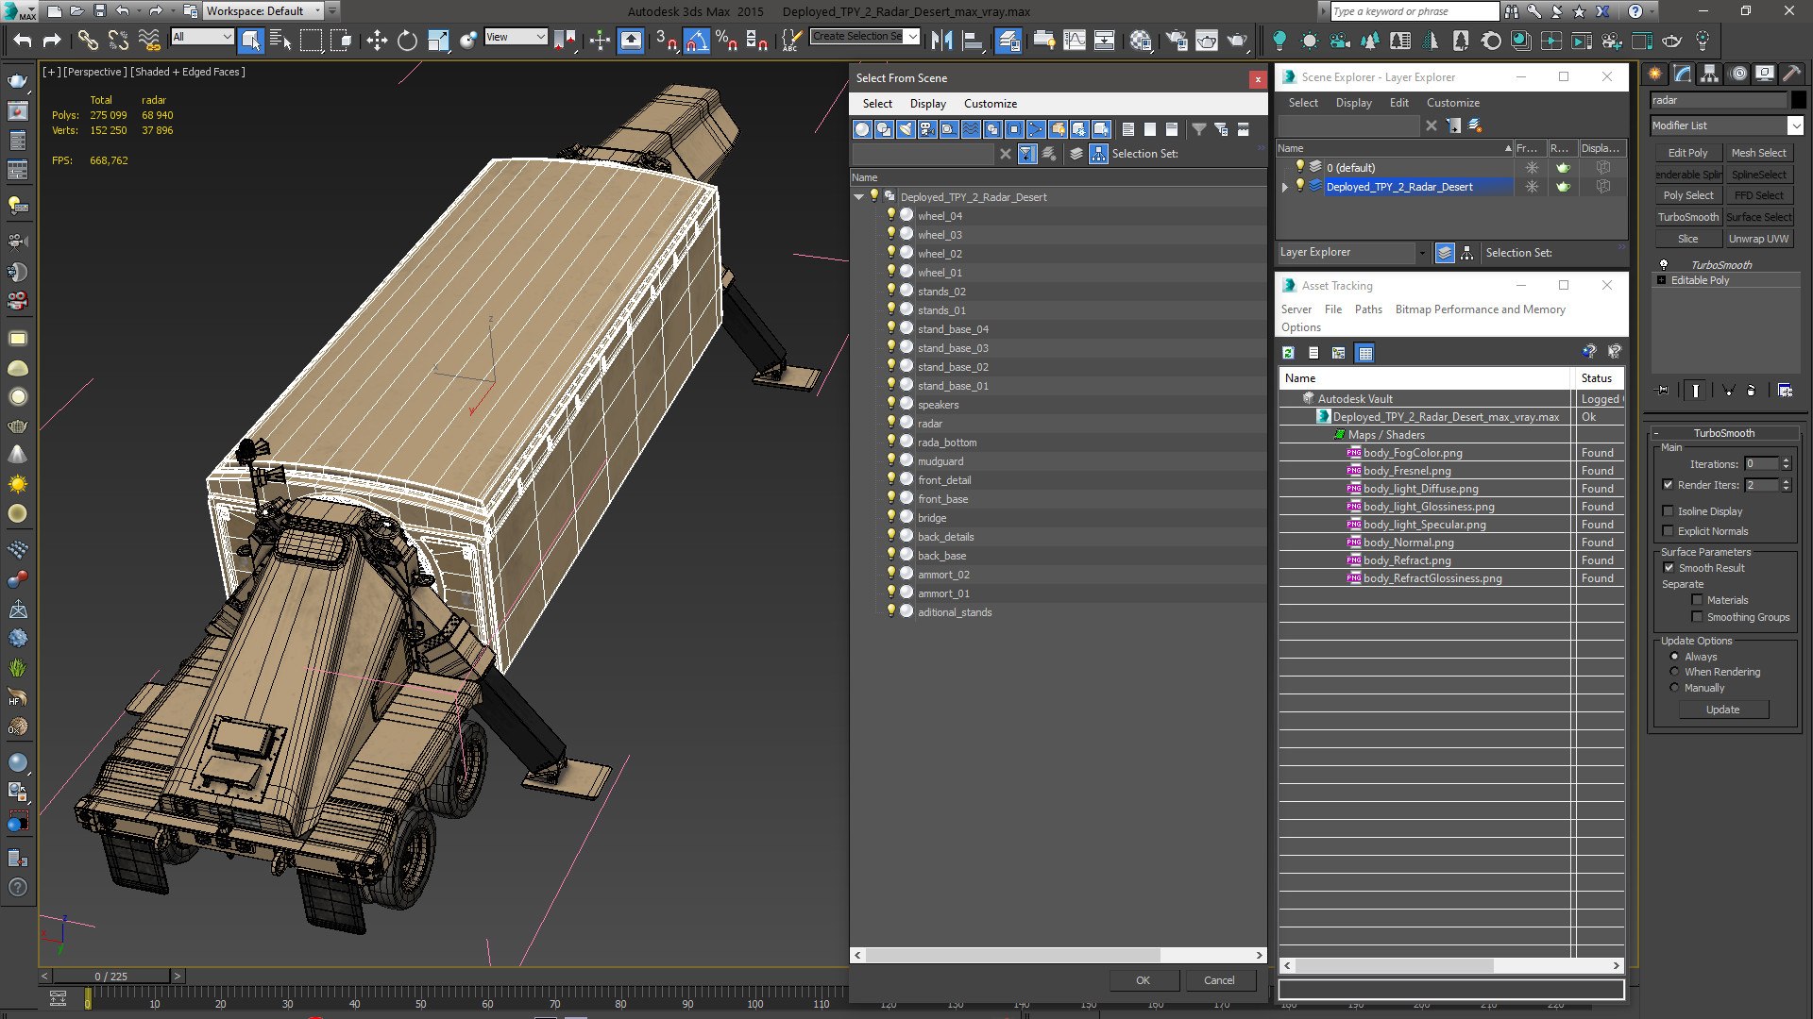Viewport: 1813px width, 1019px height.
Task: Click the TurboSmooth Update button
Action: (1722, 710)
